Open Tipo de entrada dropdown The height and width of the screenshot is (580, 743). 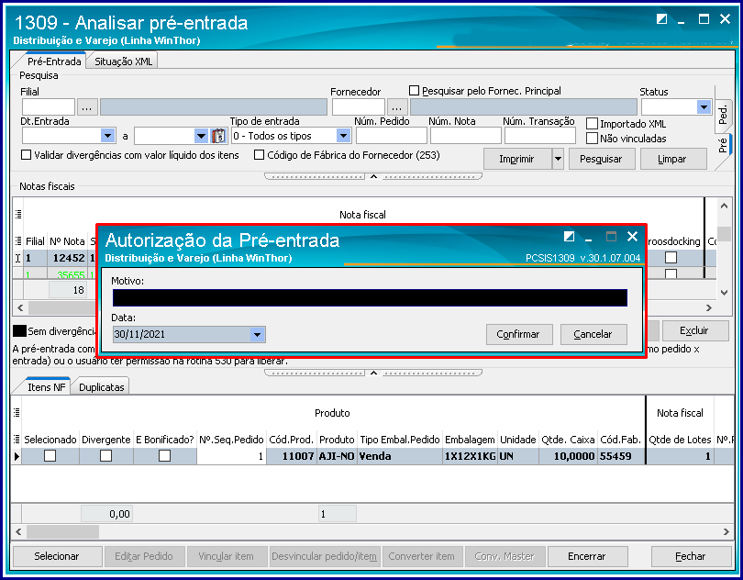tap(344, 136)
